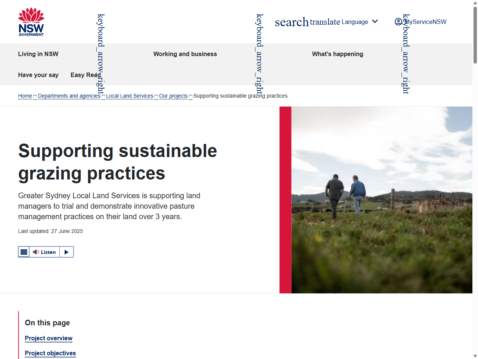Open What's happening menu

point(338,54)
